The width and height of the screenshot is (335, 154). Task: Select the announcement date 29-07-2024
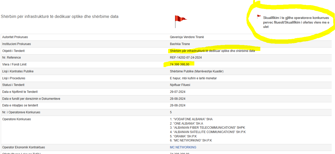(x=178, y=92)
